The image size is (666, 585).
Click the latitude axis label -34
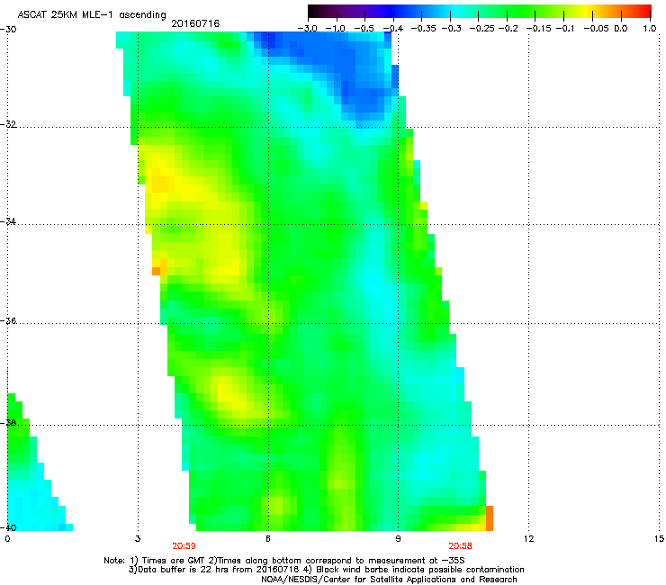(8, 221)
